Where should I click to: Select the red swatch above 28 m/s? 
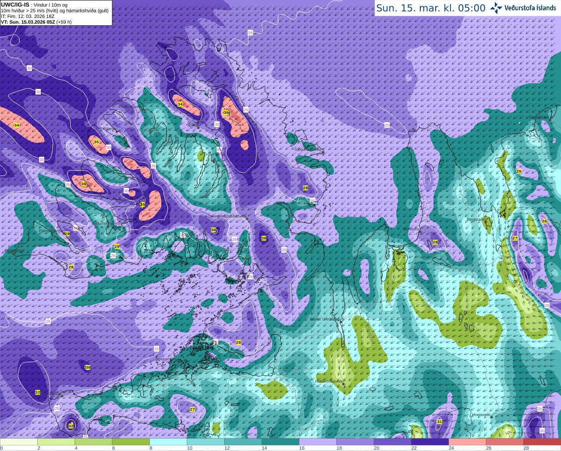coord(542,442)
